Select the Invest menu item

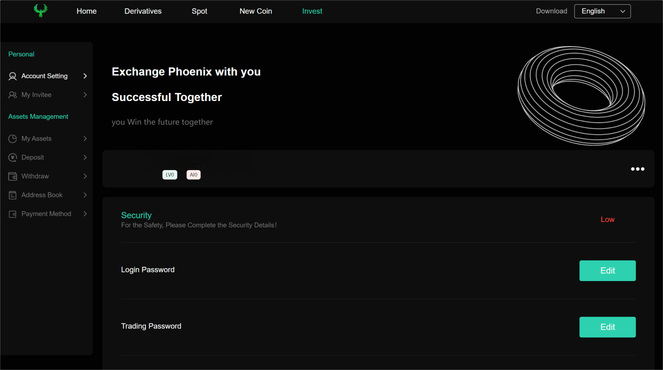pyautogui.click(x=312, y=11)
